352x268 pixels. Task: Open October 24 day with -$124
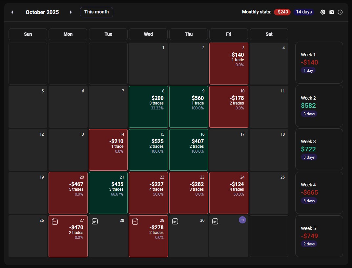[229, 193]
